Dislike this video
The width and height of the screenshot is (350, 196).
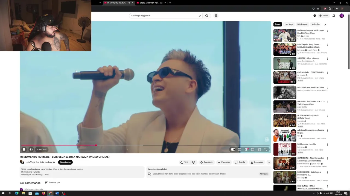tap(194, 162)
